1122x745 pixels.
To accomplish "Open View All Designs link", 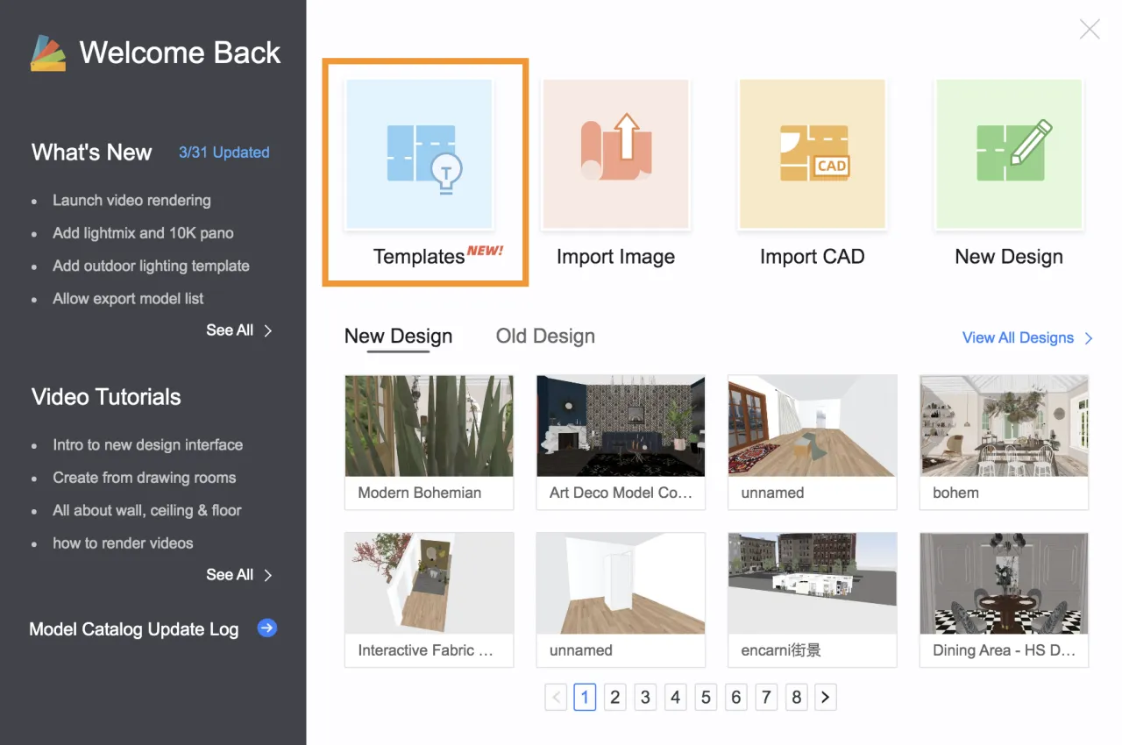I will pos(1027,338).
